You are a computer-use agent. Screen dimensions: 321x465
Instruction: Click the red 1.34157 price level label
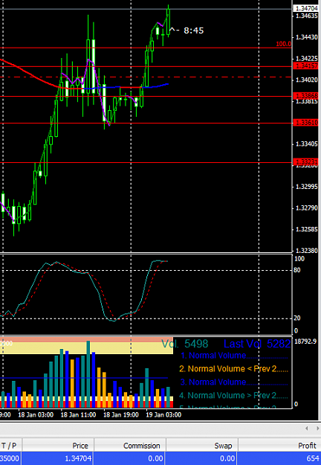point(305,65)
